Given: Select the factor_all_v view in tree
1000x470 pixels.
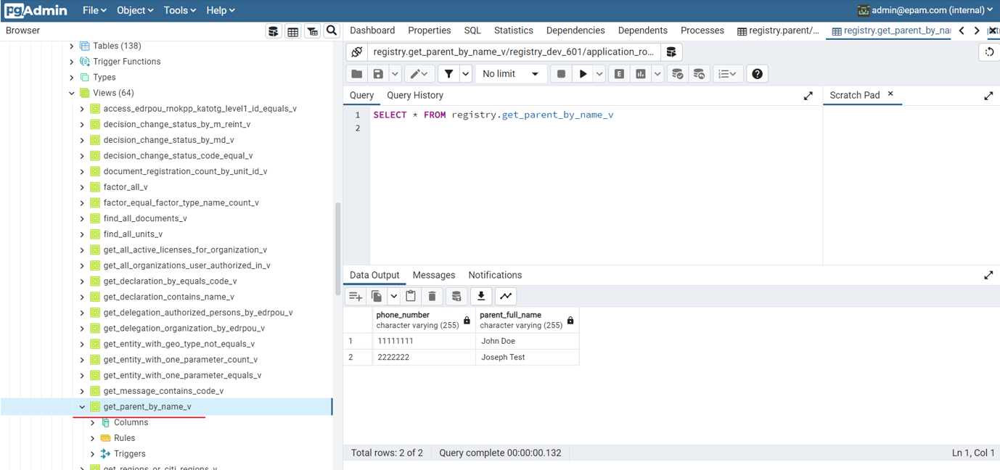Looking at the screenshot, I should tap(126, 187).
